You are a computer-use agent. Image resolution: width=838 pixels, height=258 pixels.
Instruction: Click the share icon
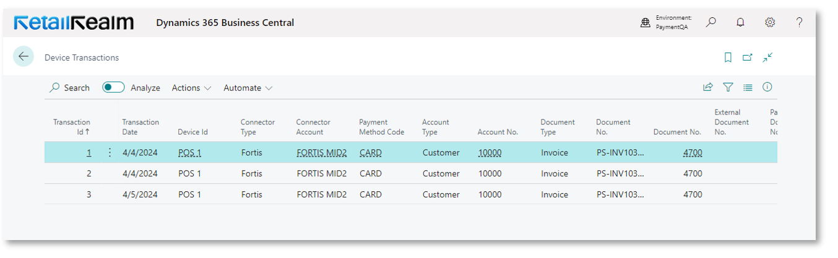pyautogui.click(x=708, y=88)
